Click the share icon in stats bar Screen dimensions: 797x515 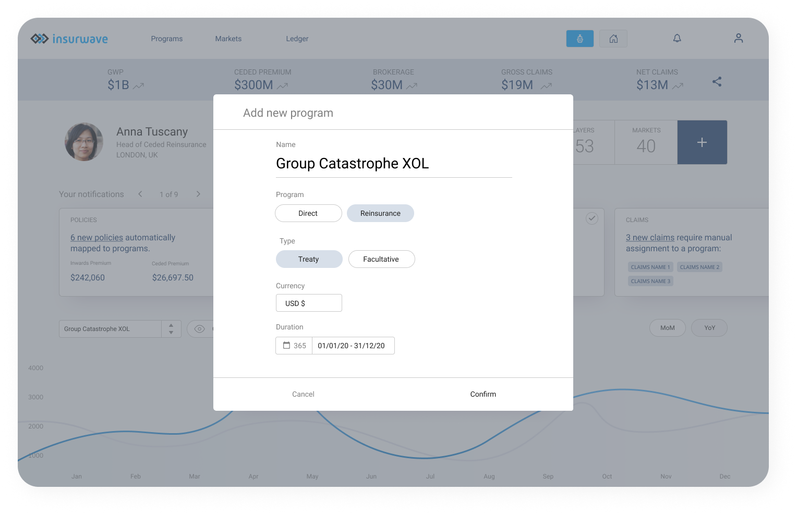(717, 82)
